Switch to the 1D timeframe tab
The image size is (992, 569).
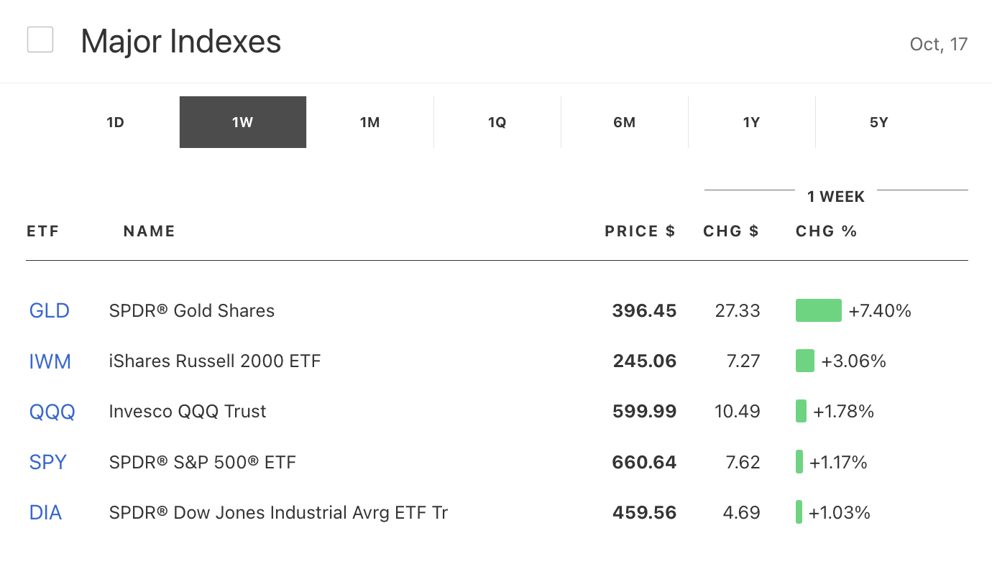coord(116,122)
